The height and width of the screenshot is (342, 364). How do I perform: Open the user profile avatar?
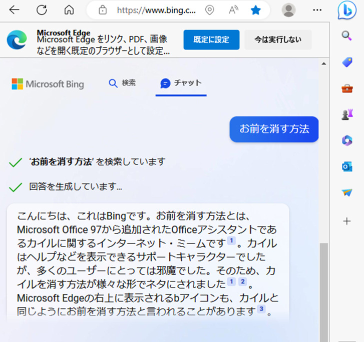[288, 10]
